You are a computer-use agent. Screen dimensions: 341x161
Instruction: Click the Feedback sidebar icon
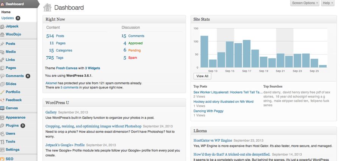(x=2, y=100)
